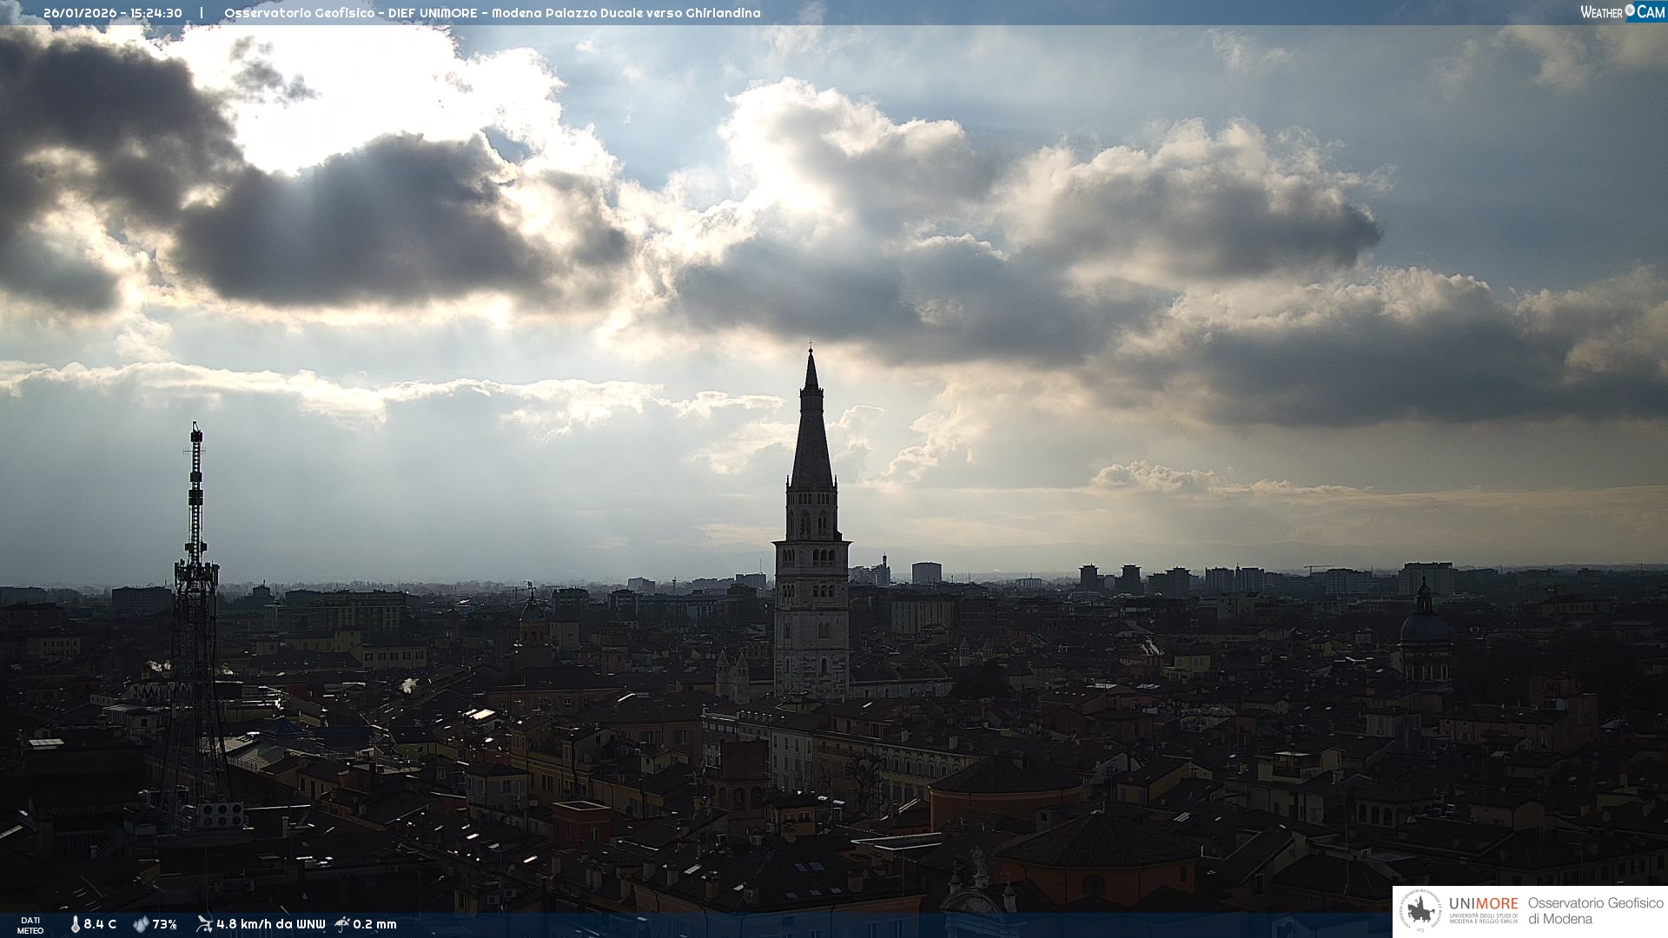Click the 0.2 mm rainfall value
Image resolution: width=1668 pixels, height=938 pixels.
tap(374, 924)
